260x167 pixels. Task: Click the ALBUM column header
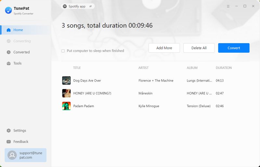pos(192,68)
